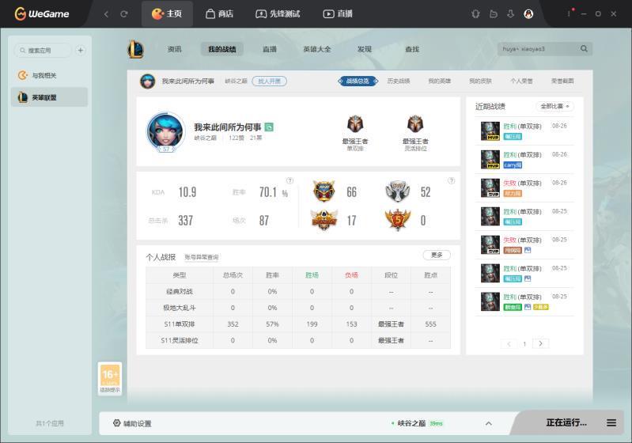The image size is (632, 443).
Task: Click the 更多 button in 个人战报
Action: [x=437, y=255]
